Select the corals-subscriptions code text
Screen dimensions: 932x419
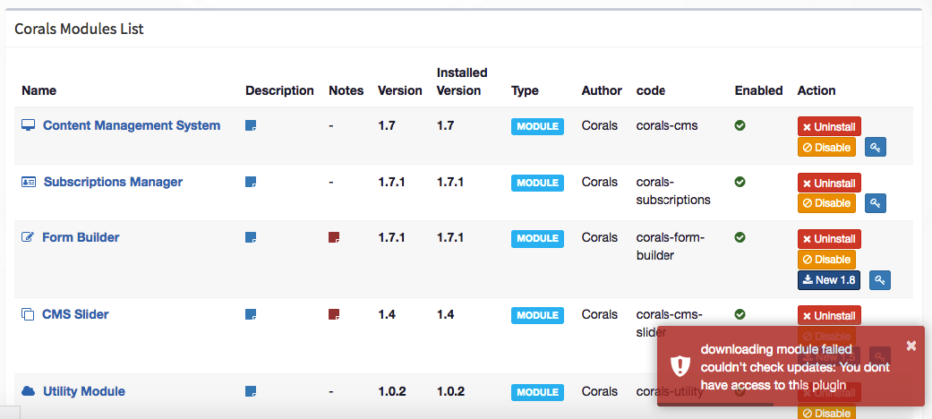673,191
